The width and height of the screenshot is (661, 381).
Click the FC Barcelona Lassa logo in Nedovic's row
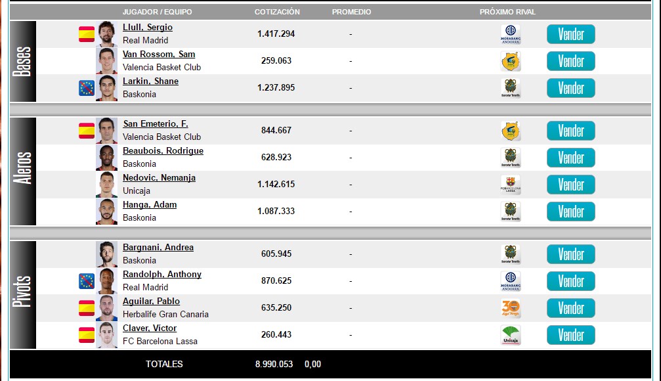[x=510, y=185]
